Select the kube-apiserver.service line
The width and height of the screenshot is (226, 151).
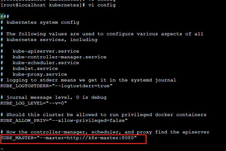tap(46, 51)
